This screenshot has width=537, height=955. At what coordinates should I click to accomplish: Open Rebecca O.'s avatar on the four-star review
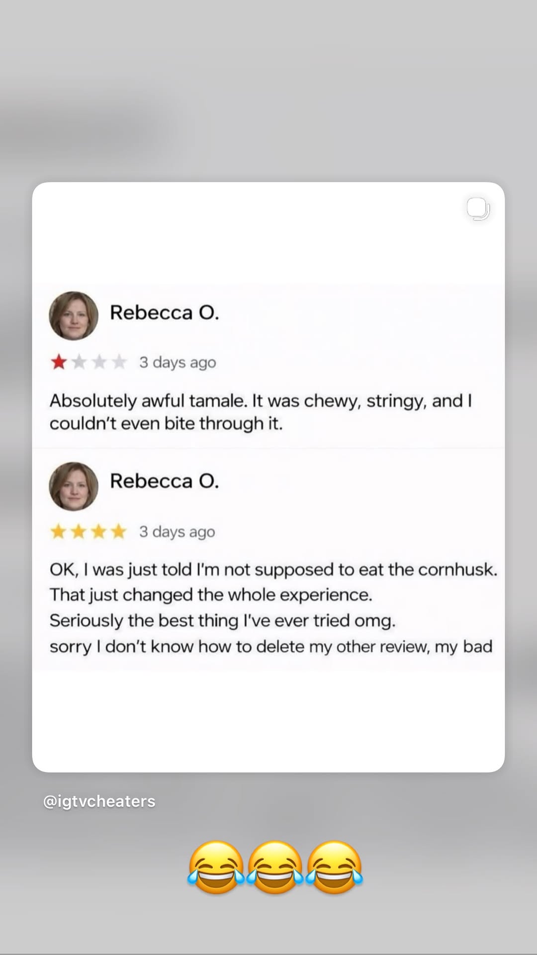74,486
